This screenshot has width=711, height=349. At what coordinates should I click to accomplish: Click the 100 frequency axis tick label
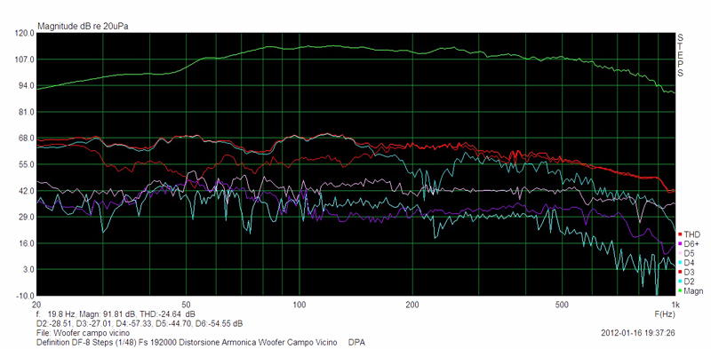pos(299,303)
